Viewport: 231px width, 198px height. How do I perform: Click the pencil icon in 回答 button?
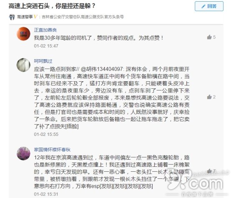tap(203, 6)
